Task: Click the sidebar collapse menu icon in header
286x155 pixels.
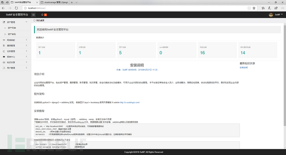Action: click(x=34, y=15)
